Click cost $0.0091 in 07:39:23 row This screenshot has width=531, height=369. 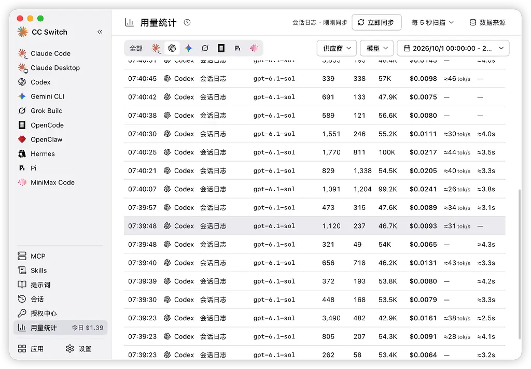click(423, 336)
